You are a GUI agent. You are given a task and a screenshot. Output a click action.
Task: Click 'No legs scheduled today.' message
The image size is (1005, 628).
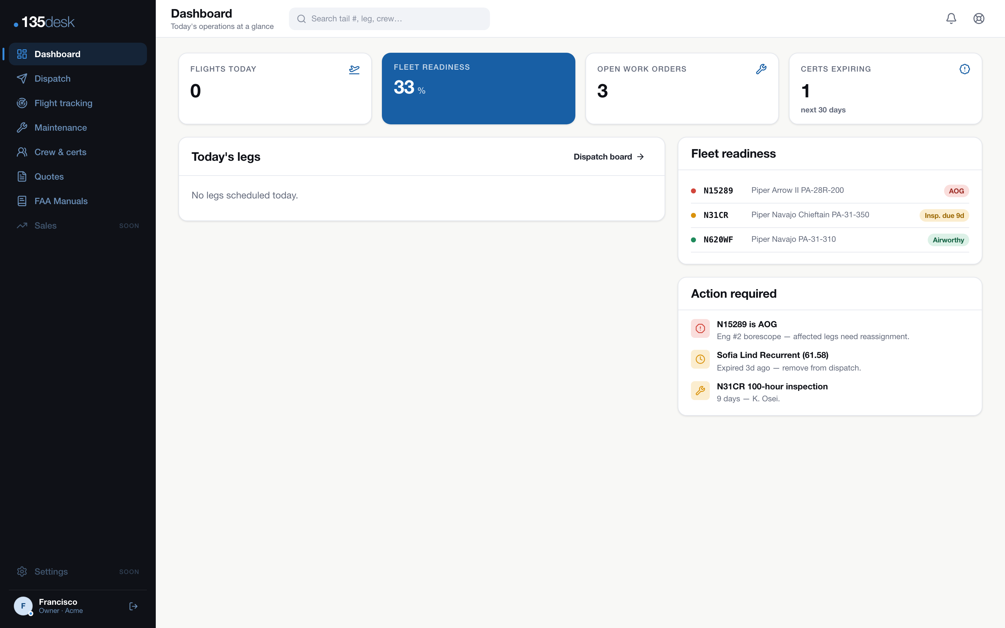tap(245, 195)
